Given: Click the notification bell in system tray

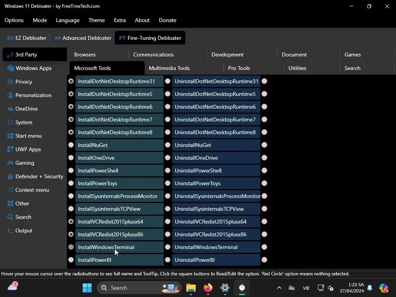Looking at the screenshot, I should 370,288.
